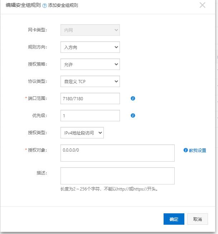Click the 编辑安全组规则 dialog title text
This screenshot has height=234, width=218.
point(23,5)
